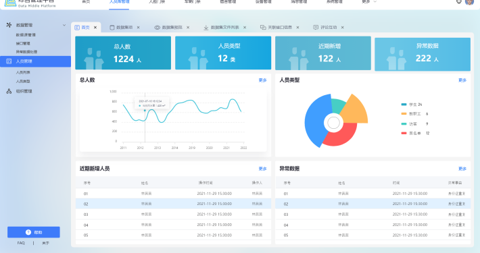Click the user avatar at top right
Viewport: 480px width, 253px height.
click(470, 1)
